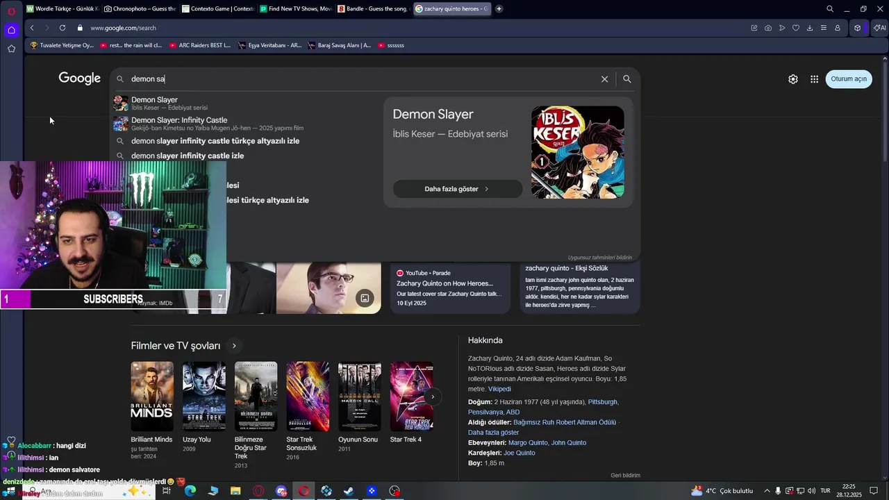Screen dimensions: 889x500
Task: Click the Daha fazla göster button in Demon Slayer card
Action: [457, 189]
